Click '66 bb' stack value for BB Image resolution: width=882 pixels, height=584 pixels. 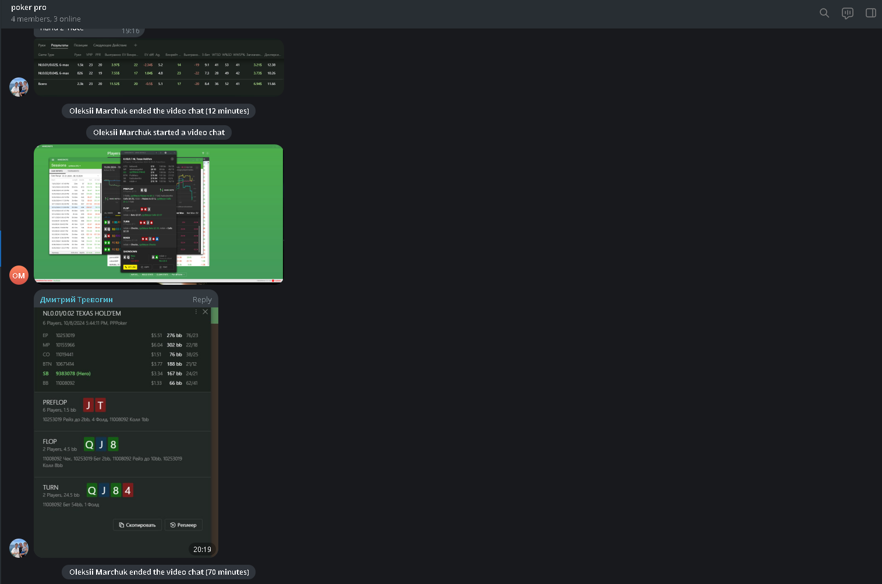(x=176, y=384)
